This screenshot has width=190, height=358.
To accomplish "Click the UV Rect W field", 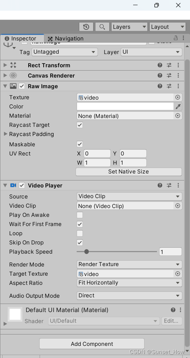I will [x=97, y=162].
